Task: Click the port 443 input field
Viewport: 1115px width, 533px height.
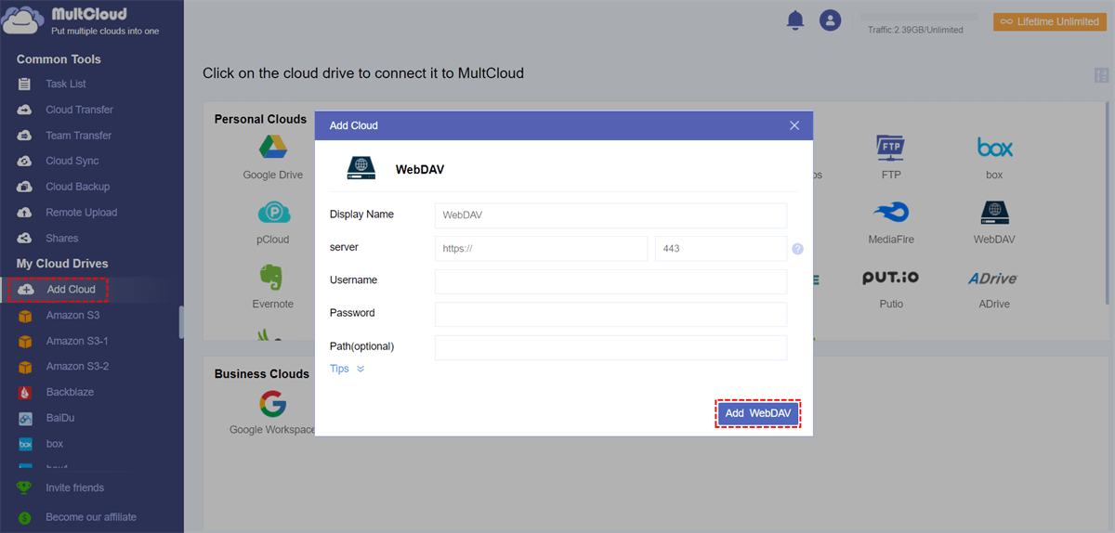Action: click(x=721, y=248)
